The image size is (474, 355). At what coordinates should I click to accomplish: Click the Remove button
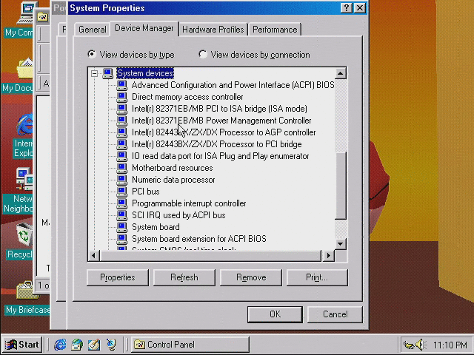point(251,277)
